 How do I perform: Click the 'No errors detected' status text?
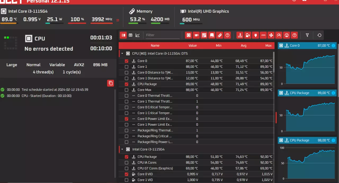click(x=49, y=49)
